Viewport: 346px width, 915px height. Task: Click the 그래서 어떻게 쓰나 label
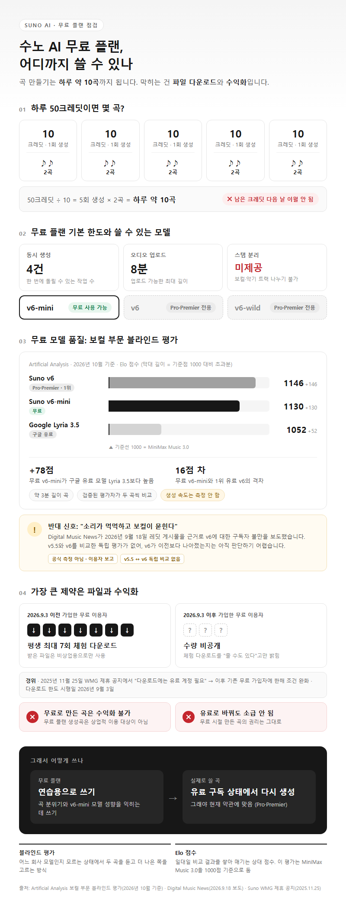pyautogui.click(x=57, y=760)
